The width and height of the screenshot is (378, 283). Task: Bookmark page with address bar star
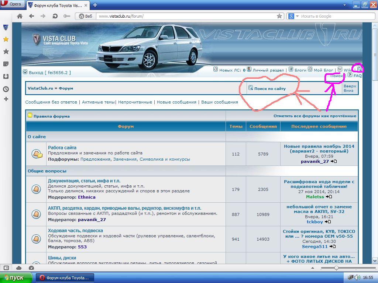(x=279, y=16)
